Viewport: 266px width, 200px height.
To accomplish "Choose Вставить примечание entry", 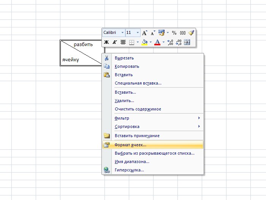I will click(153, 136).
